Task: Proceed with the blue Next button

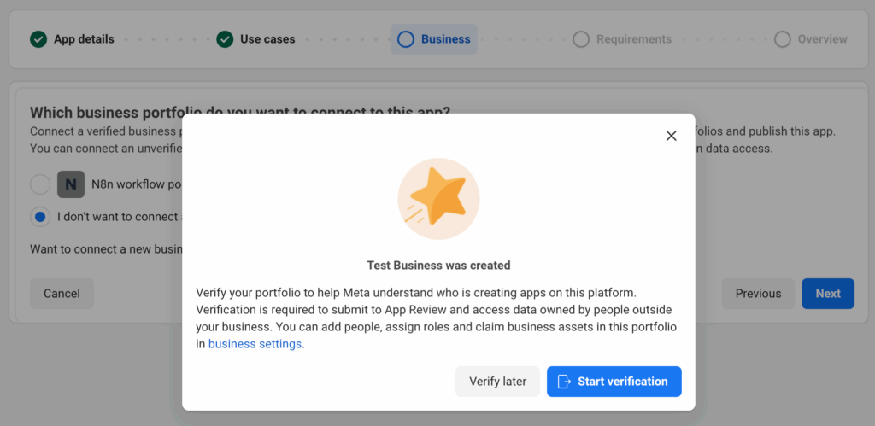Action: (827, 294)
